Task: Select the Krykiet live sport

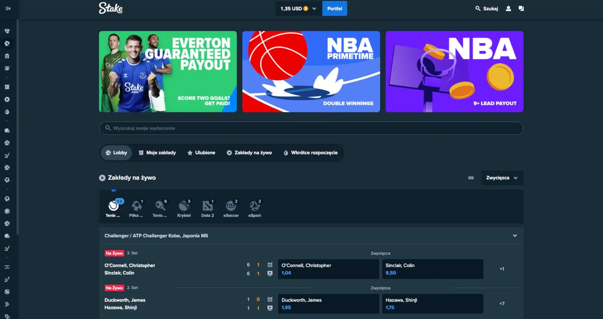Action: point(184,208)
